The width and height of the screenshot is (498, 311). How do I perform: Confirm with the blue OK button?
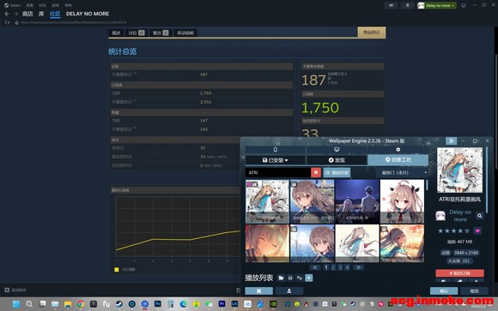pos(444,290)
